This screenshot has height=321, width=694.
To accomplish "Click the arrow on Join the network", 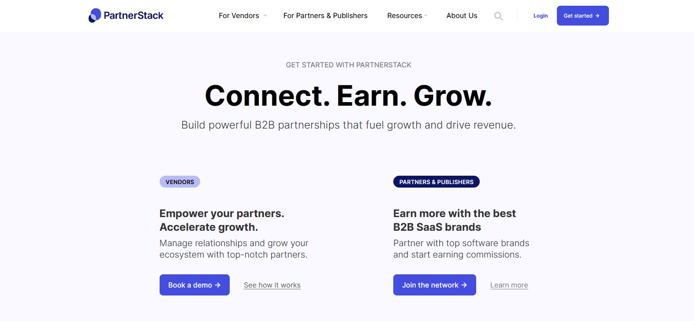I will 464,285.
